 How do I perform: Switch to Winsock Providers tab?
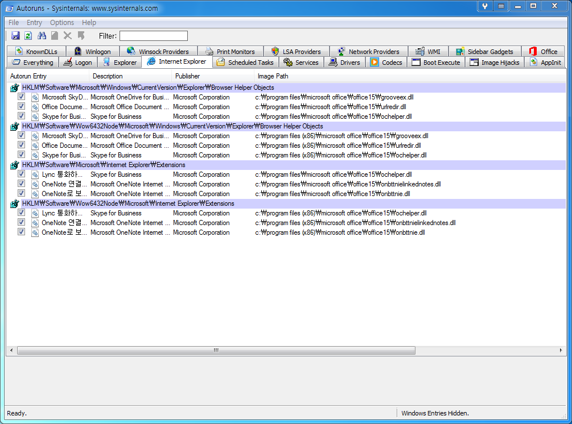(x=158, y=51)
